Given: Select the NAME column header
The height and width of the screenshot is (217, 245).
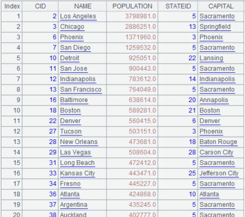Looking at the screenshot, I should pyautogui.click(x=83, y=6).
